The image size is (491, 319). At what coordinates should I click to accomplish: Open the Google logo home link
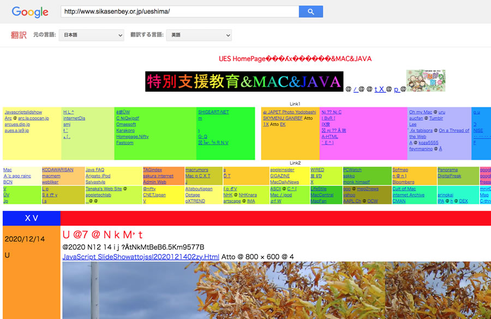(30, 12)
